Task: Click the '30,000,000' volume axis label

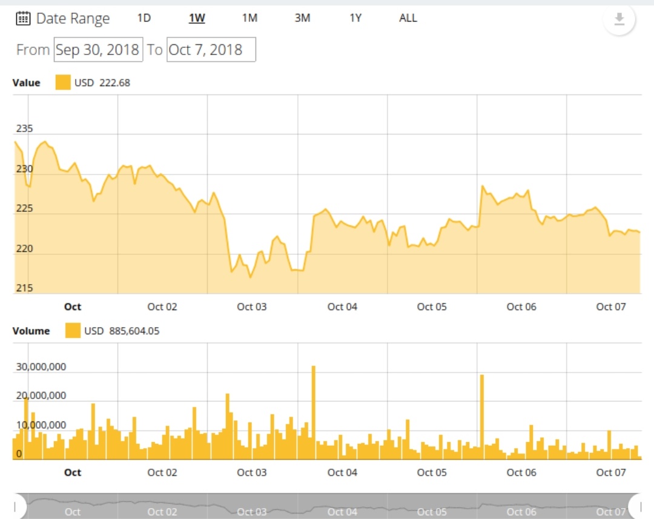Action: (41, 367)
